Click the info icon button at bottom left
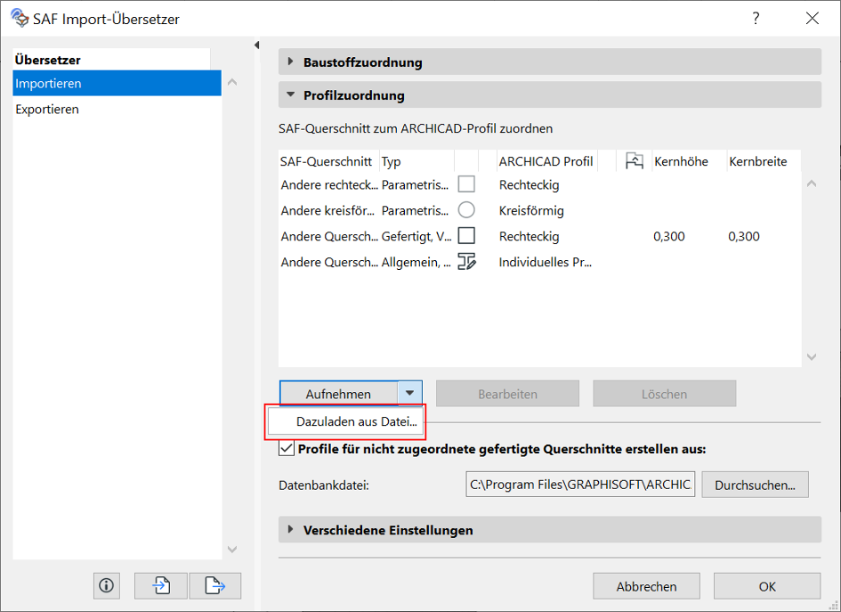This screenshot has width=841, height=612. (106, 585)
